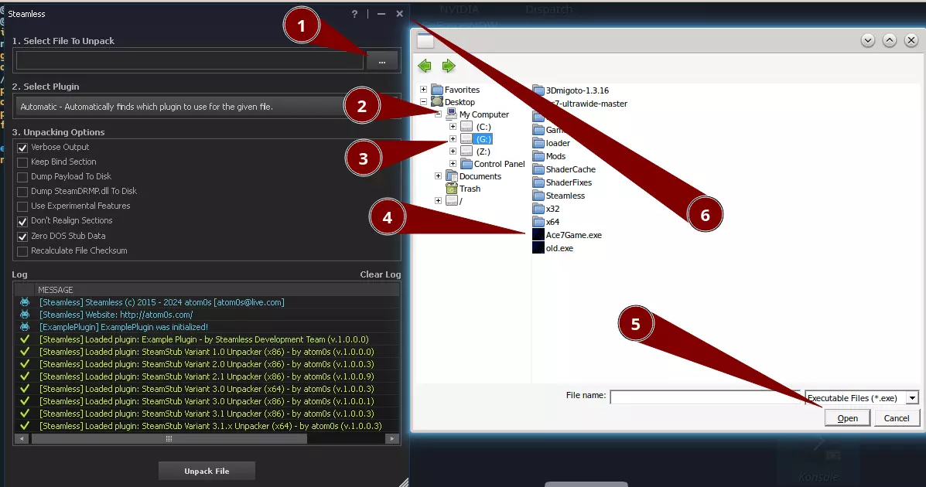Screen dimensions: 926x487
Task: Click the file dialog title bar window icon
Action: click(x=425, y=41)
